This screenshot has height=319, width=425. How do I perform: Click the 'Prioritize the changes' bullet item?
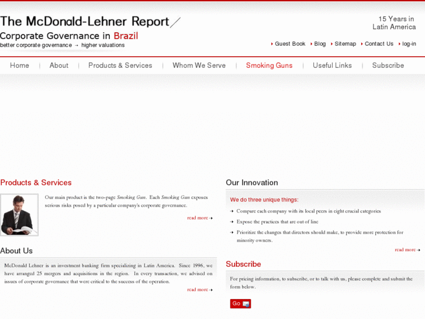pyautogui.click(x=320, y=236)
